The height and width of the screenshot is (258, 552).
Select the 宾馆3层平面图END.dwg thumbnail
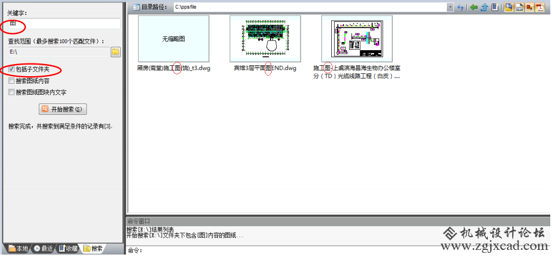point(265,39)
